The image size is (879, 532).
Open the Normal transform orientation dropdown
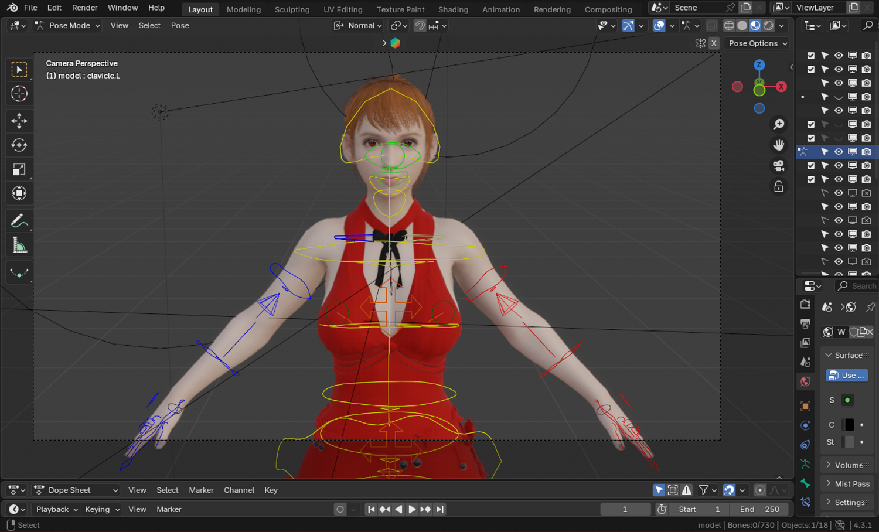pyautogui.click(x=357, y=26)
